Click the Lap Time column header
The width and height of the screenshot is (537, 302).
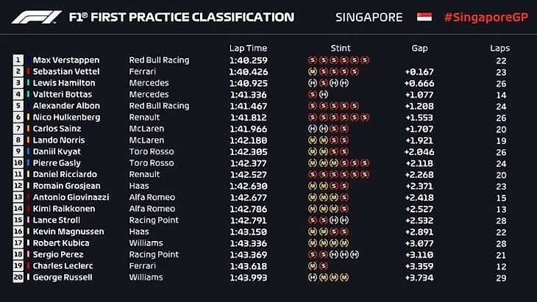pos(248,48)
